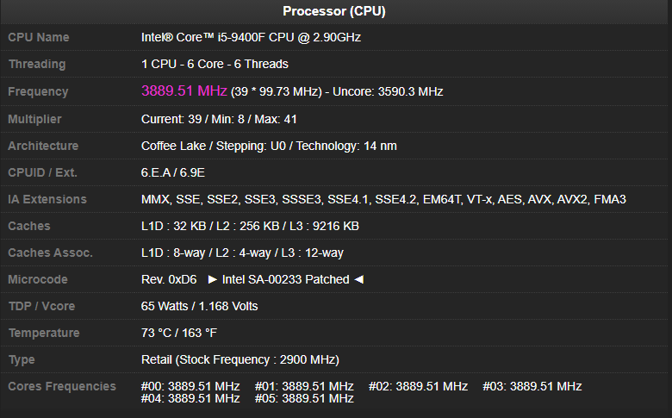Select the "CPUID / Ext." label

click(x=42, y=172)
